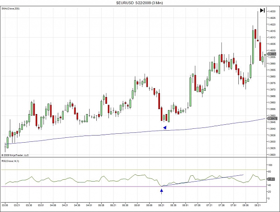Click the SMA(Close,200) indicator label

(x=10, y=8)
